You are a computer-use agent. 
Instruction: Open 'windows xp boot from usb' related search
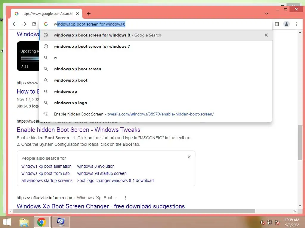(x=46, y=173)
